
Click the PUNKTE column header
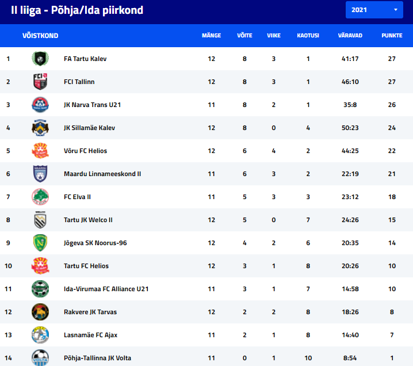(392, 36)
